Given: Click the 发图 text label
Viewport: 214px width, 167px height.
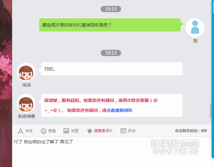Looking at the screenshot, I should [75, 131].
